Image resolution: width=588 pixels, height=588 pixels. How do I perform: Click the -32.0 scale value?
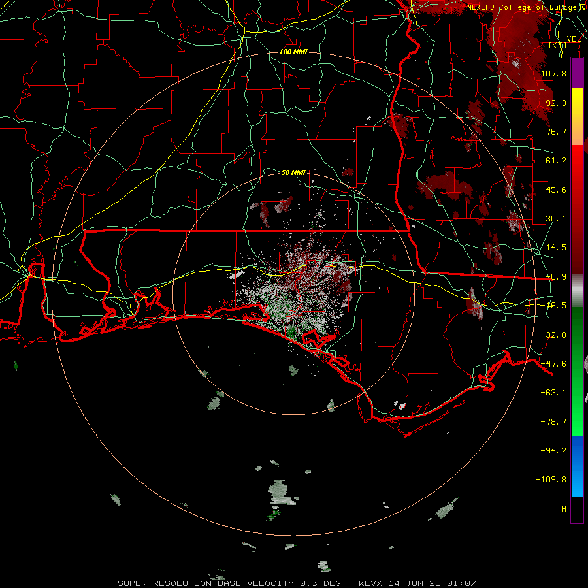553,335
